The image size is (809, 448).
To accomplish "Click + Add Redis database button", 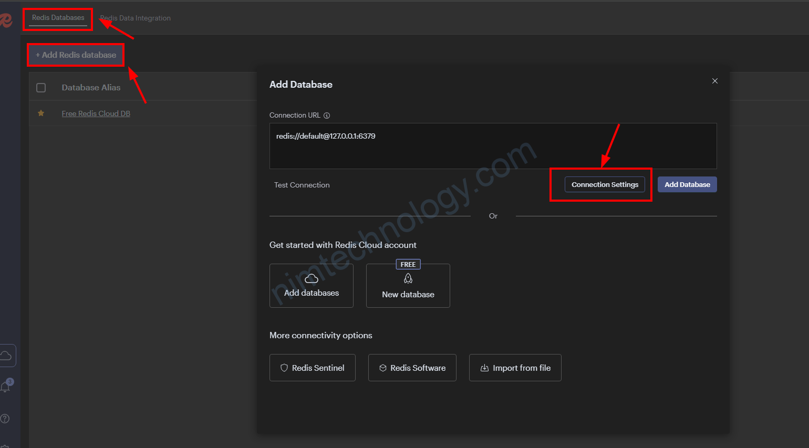I will [76, 55].
